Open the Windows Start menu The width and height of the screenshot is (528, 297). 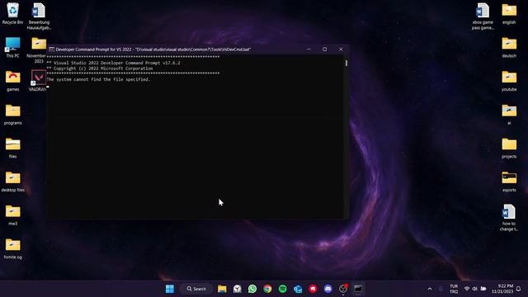[170, 289]
